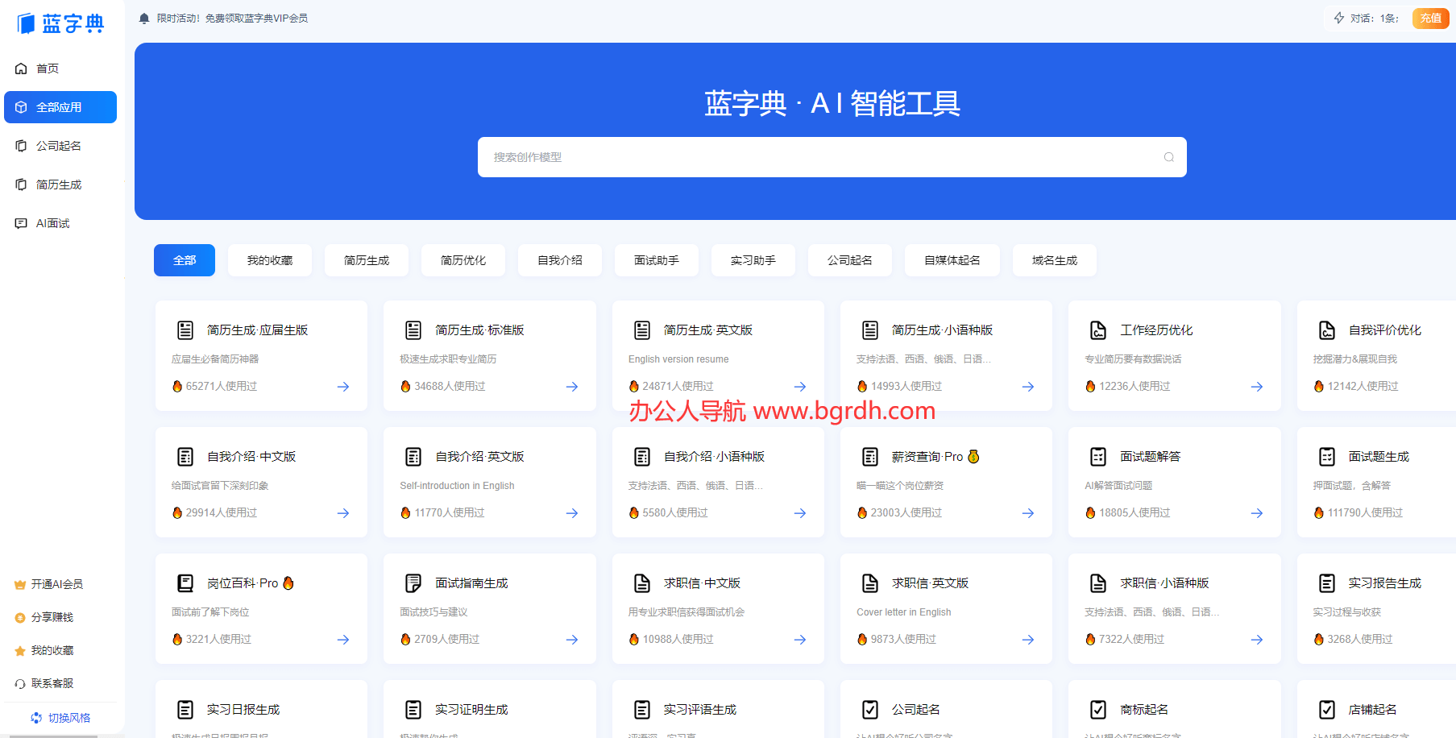
Task: Switch to the 简历优化 filter tab
Action: pyautogui.click(x=463, y=260)
